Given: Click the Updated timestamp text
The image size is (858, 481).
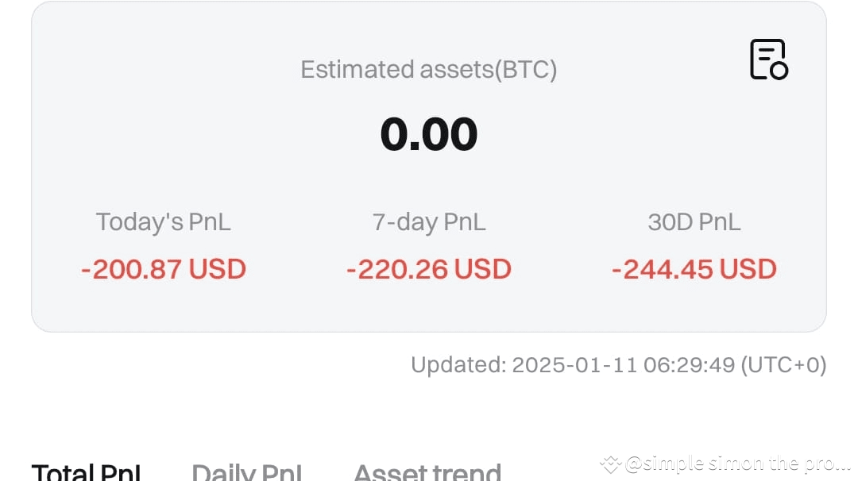Looking at the screenshot, I should coord(618,365).
